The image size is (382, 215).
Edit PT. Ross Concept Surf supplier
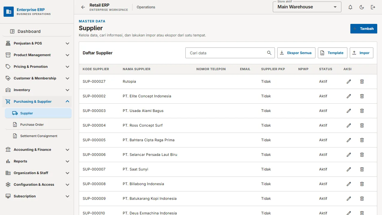point(349,125)
